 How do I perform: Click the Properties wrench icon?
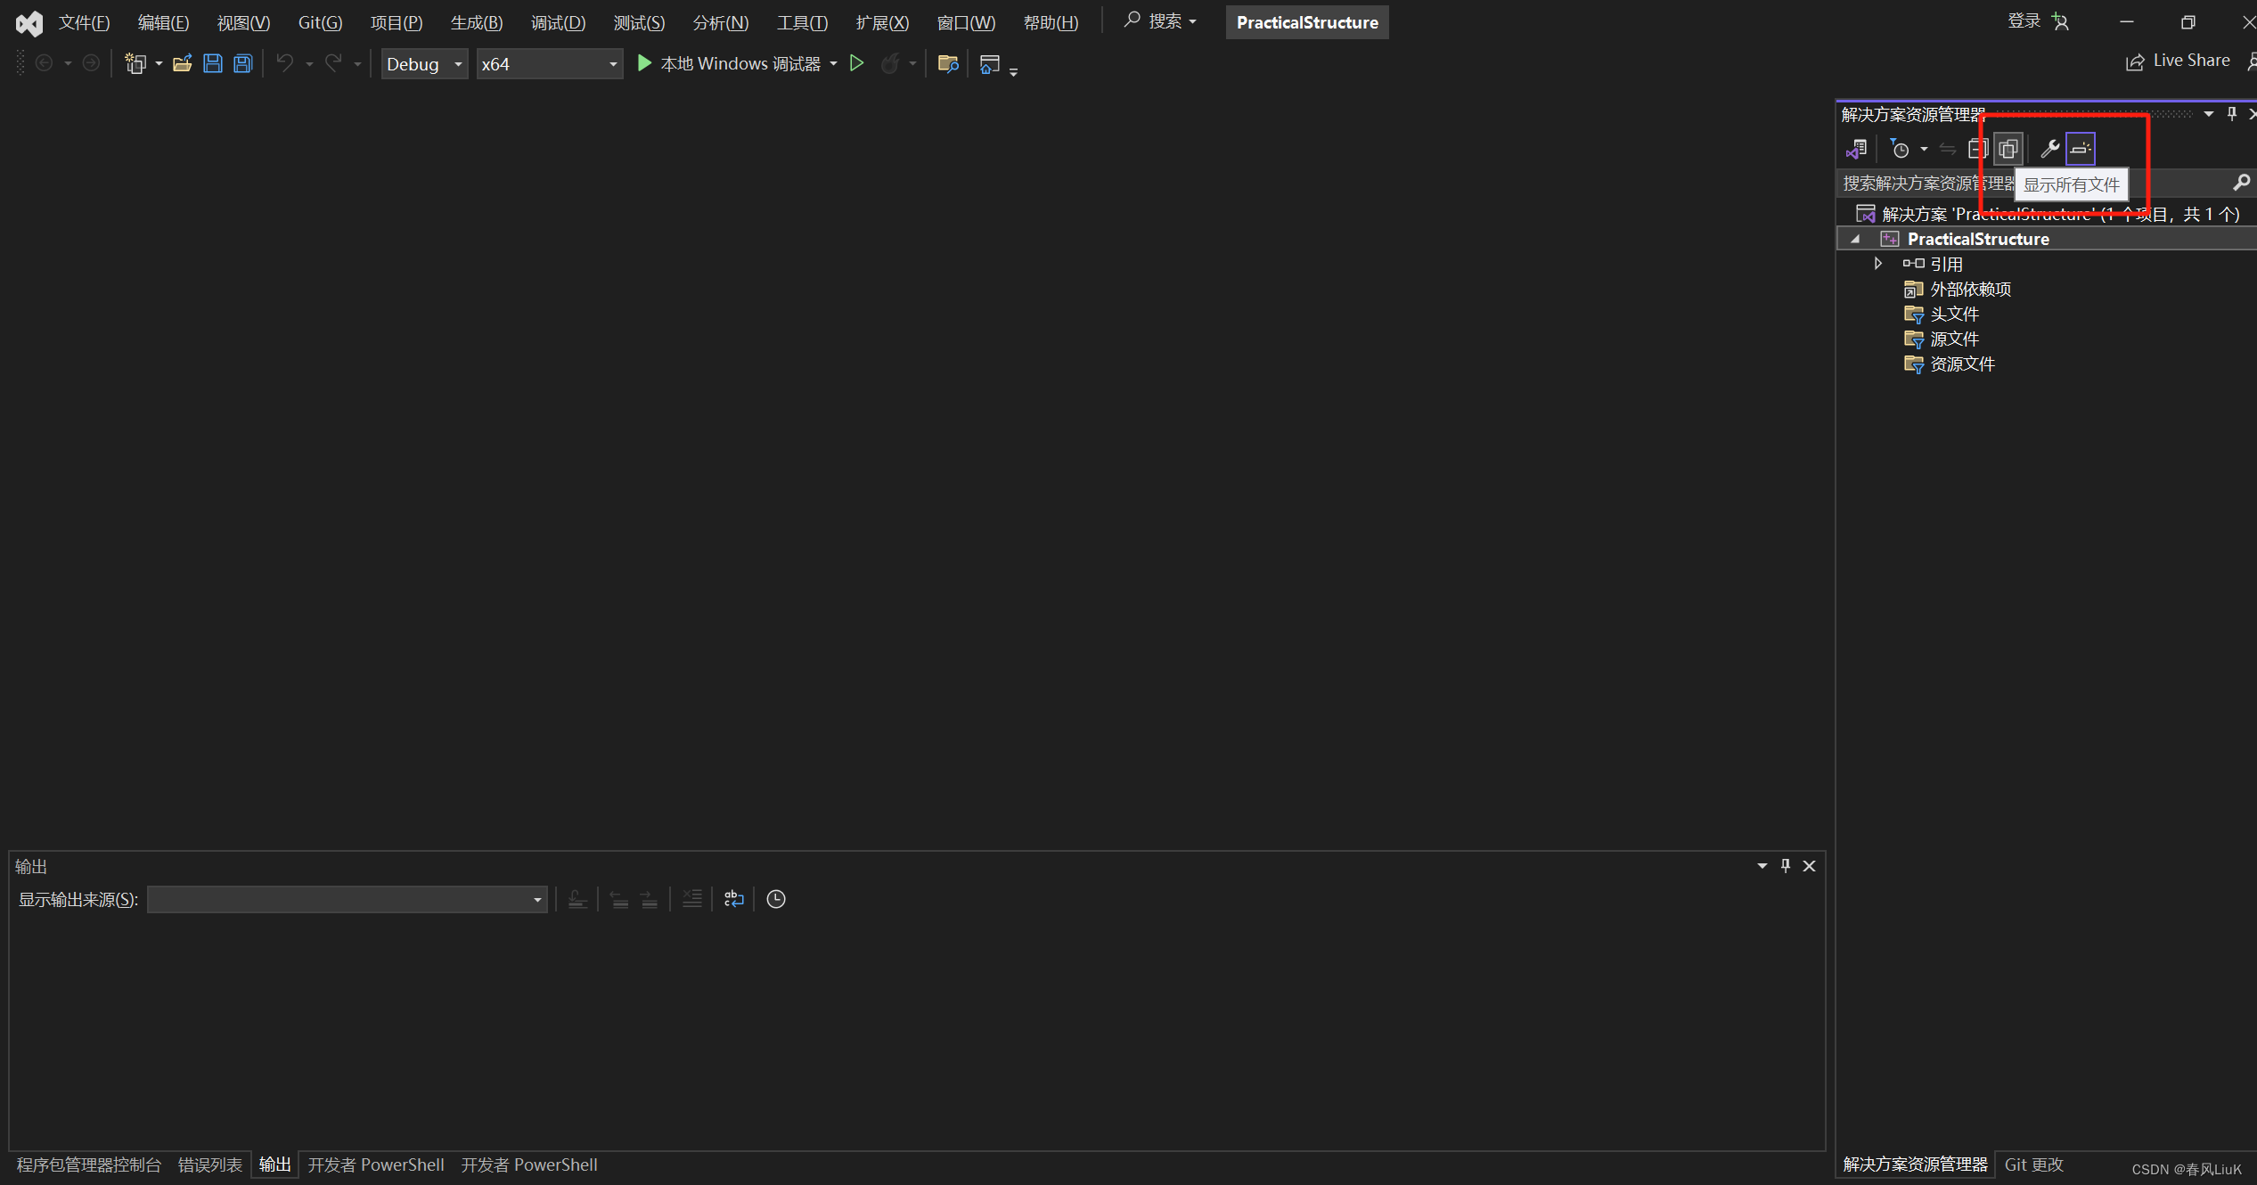click(x=2048, y=149)
